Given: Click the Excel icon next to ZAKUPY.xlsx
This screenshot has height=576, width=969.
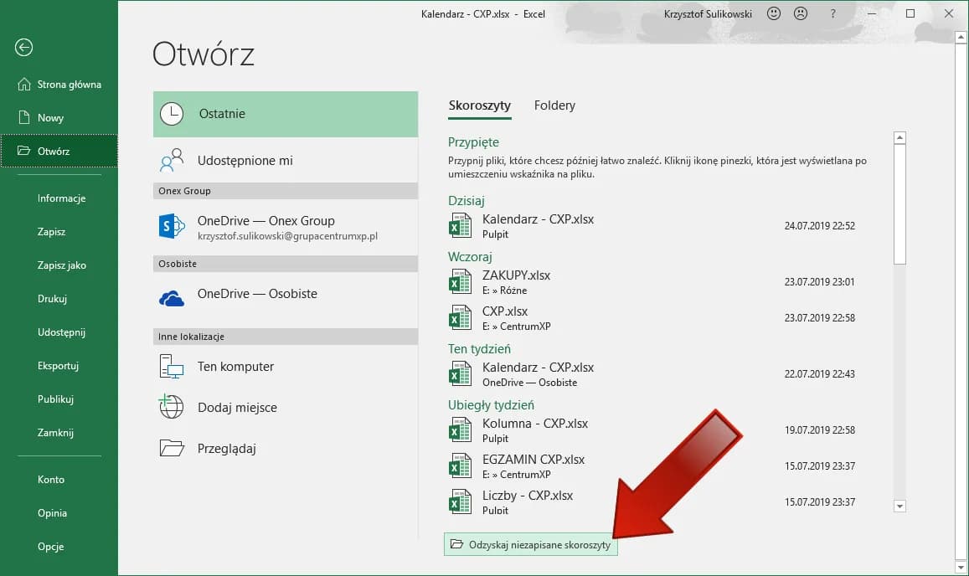Looking at the screenshot, I should (460, 282).
